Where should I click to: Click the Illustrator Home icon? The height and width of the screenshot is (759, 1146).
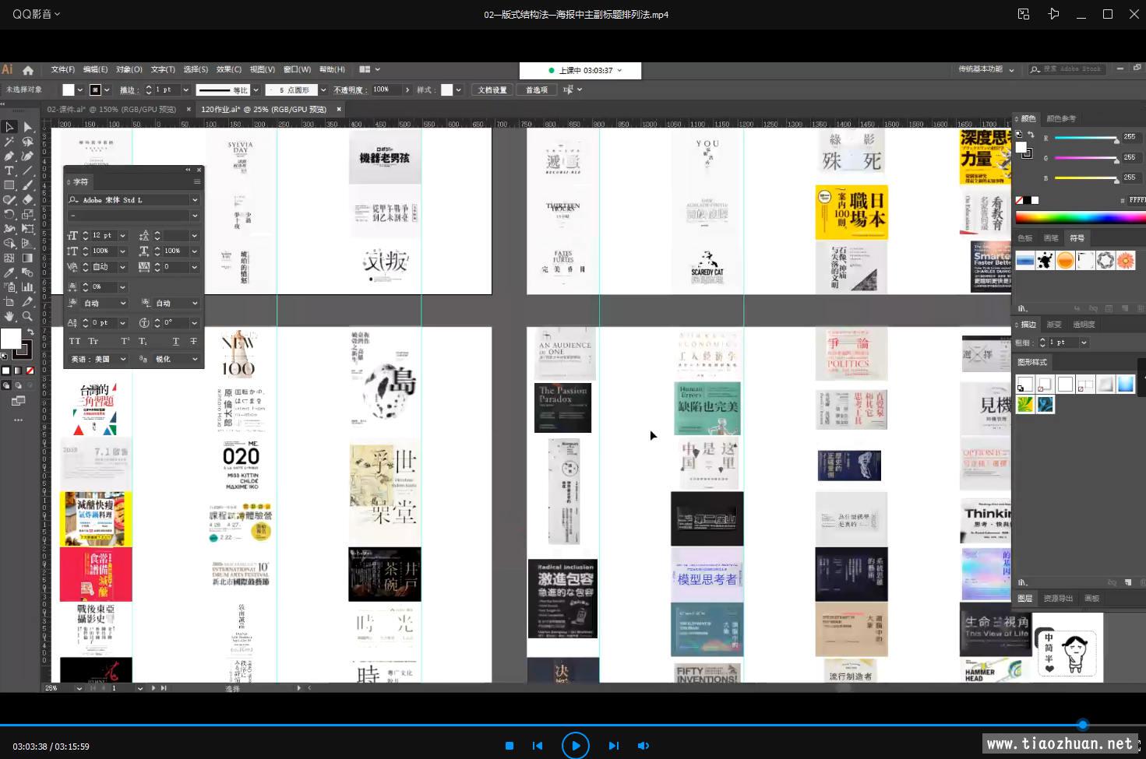pos(28,69)
